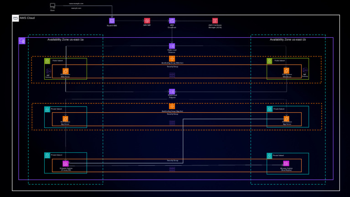Viewport: 350px width, 197px height.
Task: Select the 'Autoscaling Group (Web tier)' label
Action: point(172,63)
